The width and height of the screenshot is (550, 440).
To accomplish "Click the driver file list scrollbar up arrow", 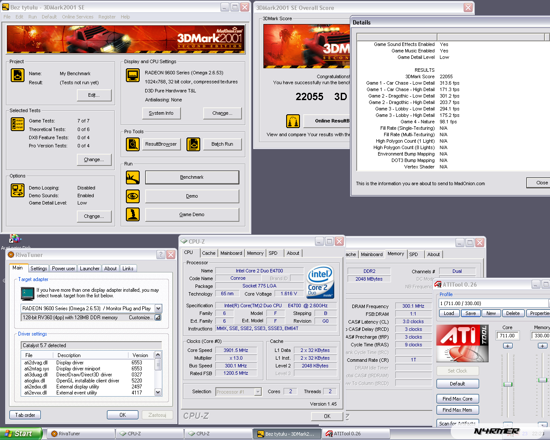I will [158, 355].
